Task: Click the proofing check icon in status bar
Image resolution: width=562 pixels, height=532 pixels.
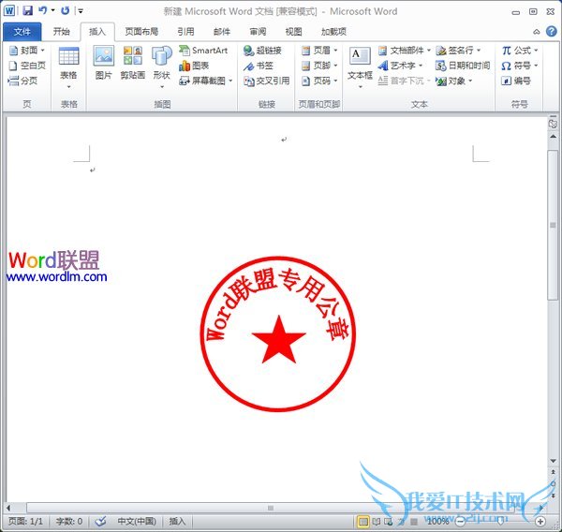Action: click(x=101, y=521)
